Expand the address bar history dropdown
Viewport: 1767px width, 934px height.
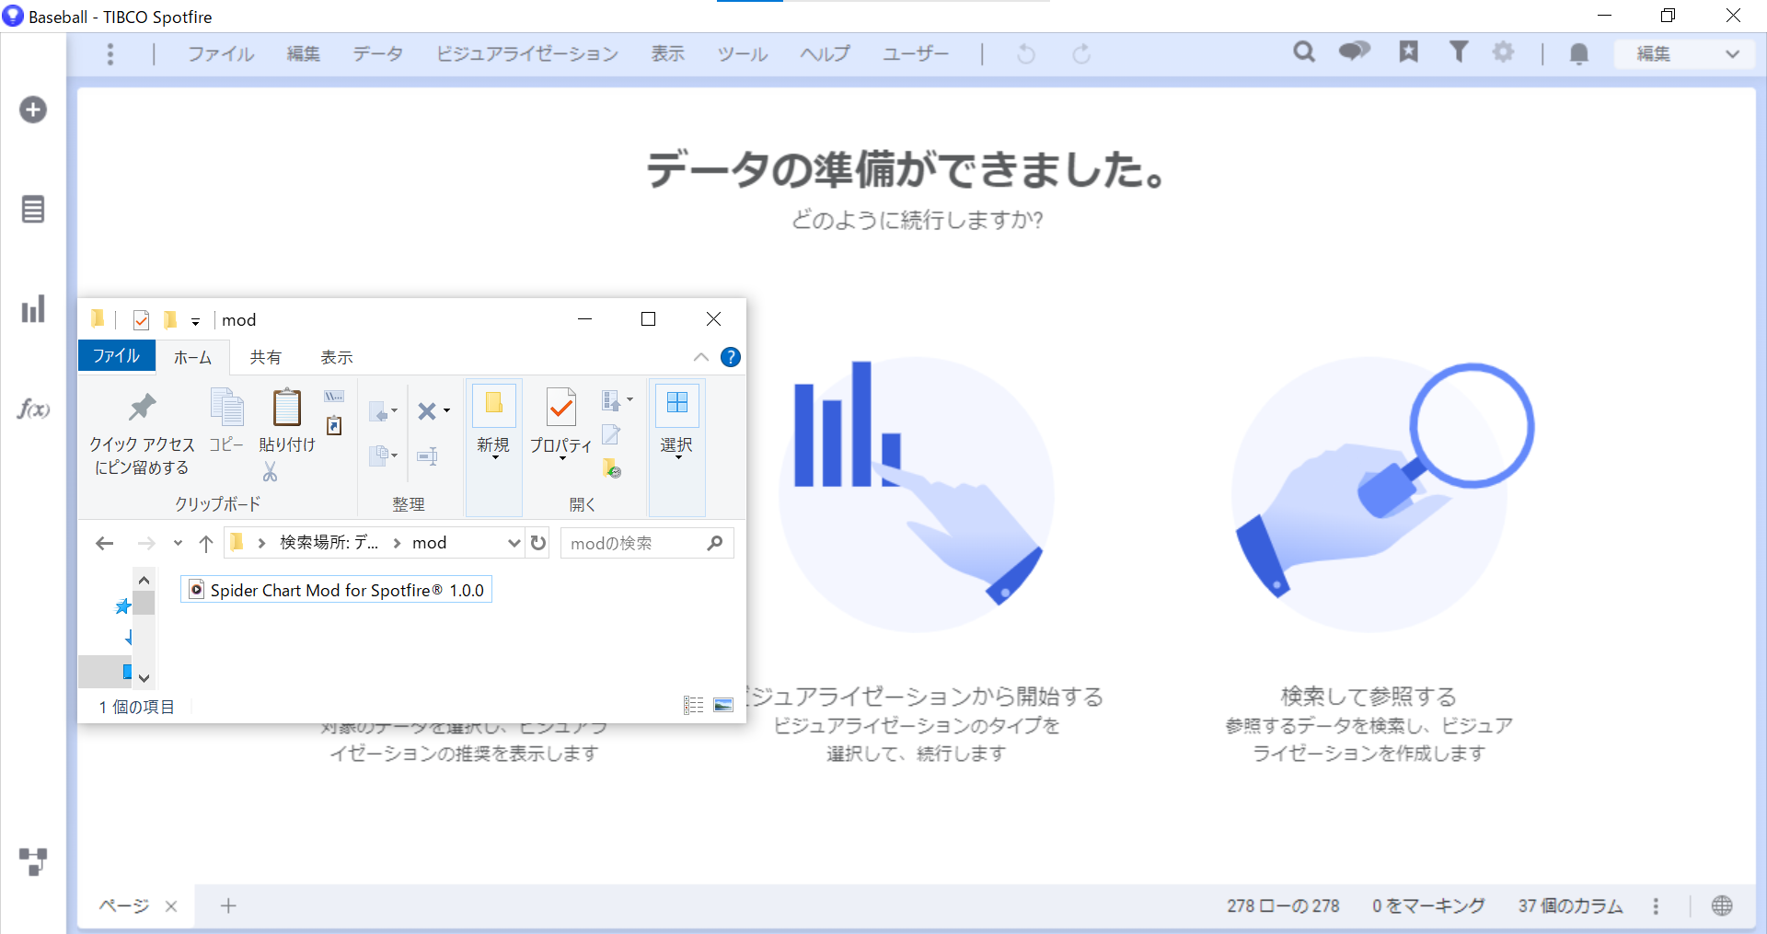coord(514,544)
